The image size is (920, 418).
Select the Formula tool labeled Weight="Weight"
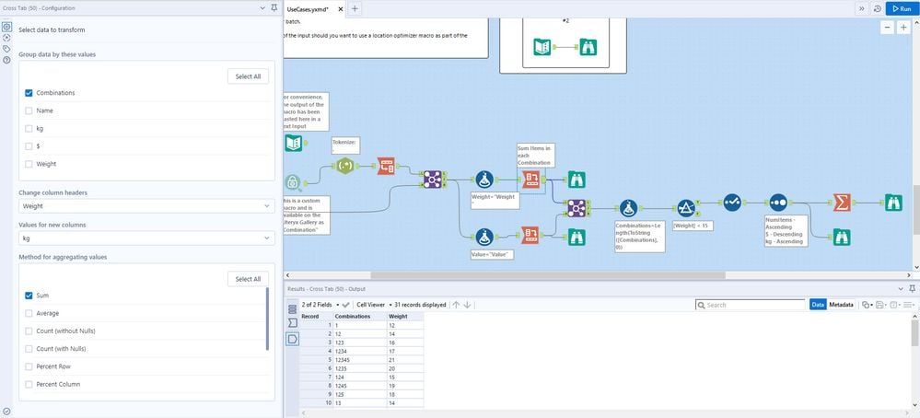point(483,180)
